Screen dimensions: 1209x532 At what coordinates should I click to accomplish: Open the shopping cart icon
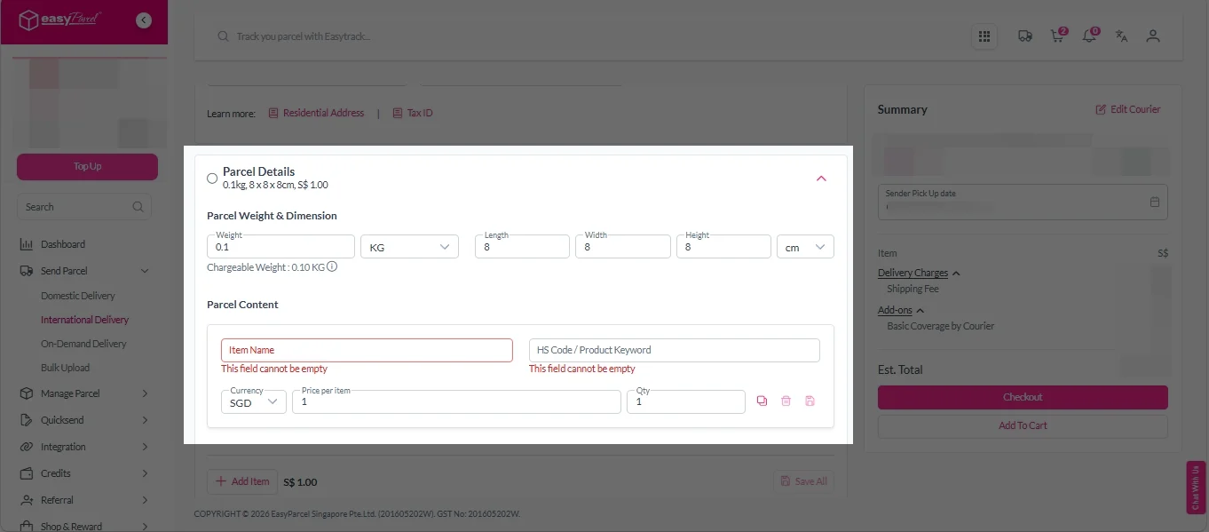click(1056, 36)
